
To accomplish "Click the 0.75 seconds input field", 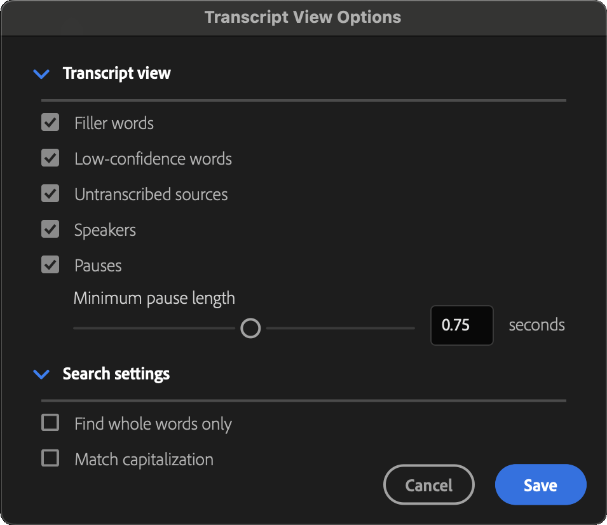I will pyautogui.click(x=462, y=325).
